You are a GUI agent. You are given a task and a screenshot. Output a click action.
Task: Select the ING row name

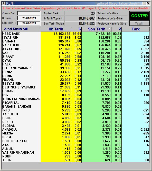(5, 95)
